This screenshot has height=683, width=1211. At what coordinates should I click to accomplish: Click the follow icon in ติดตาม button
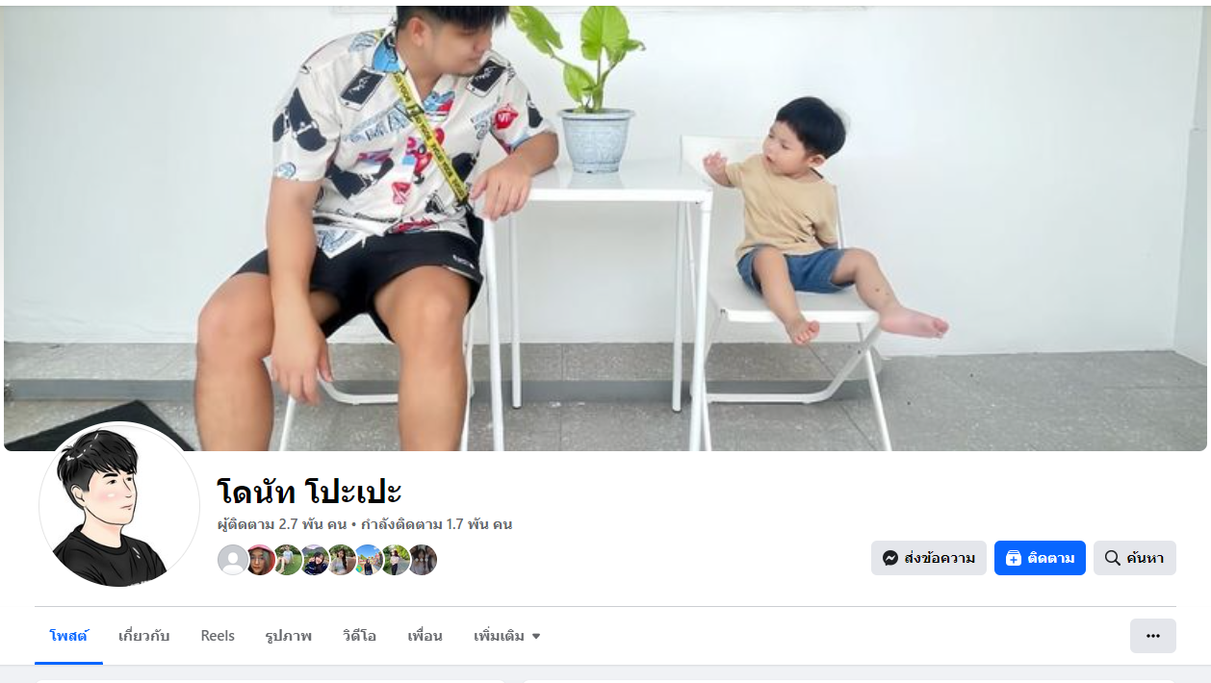click(x=1013, y=558)
